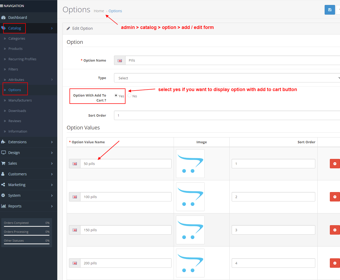Click the flag icon beside 200 pills field
340x280 pixels.
(74, 263)
